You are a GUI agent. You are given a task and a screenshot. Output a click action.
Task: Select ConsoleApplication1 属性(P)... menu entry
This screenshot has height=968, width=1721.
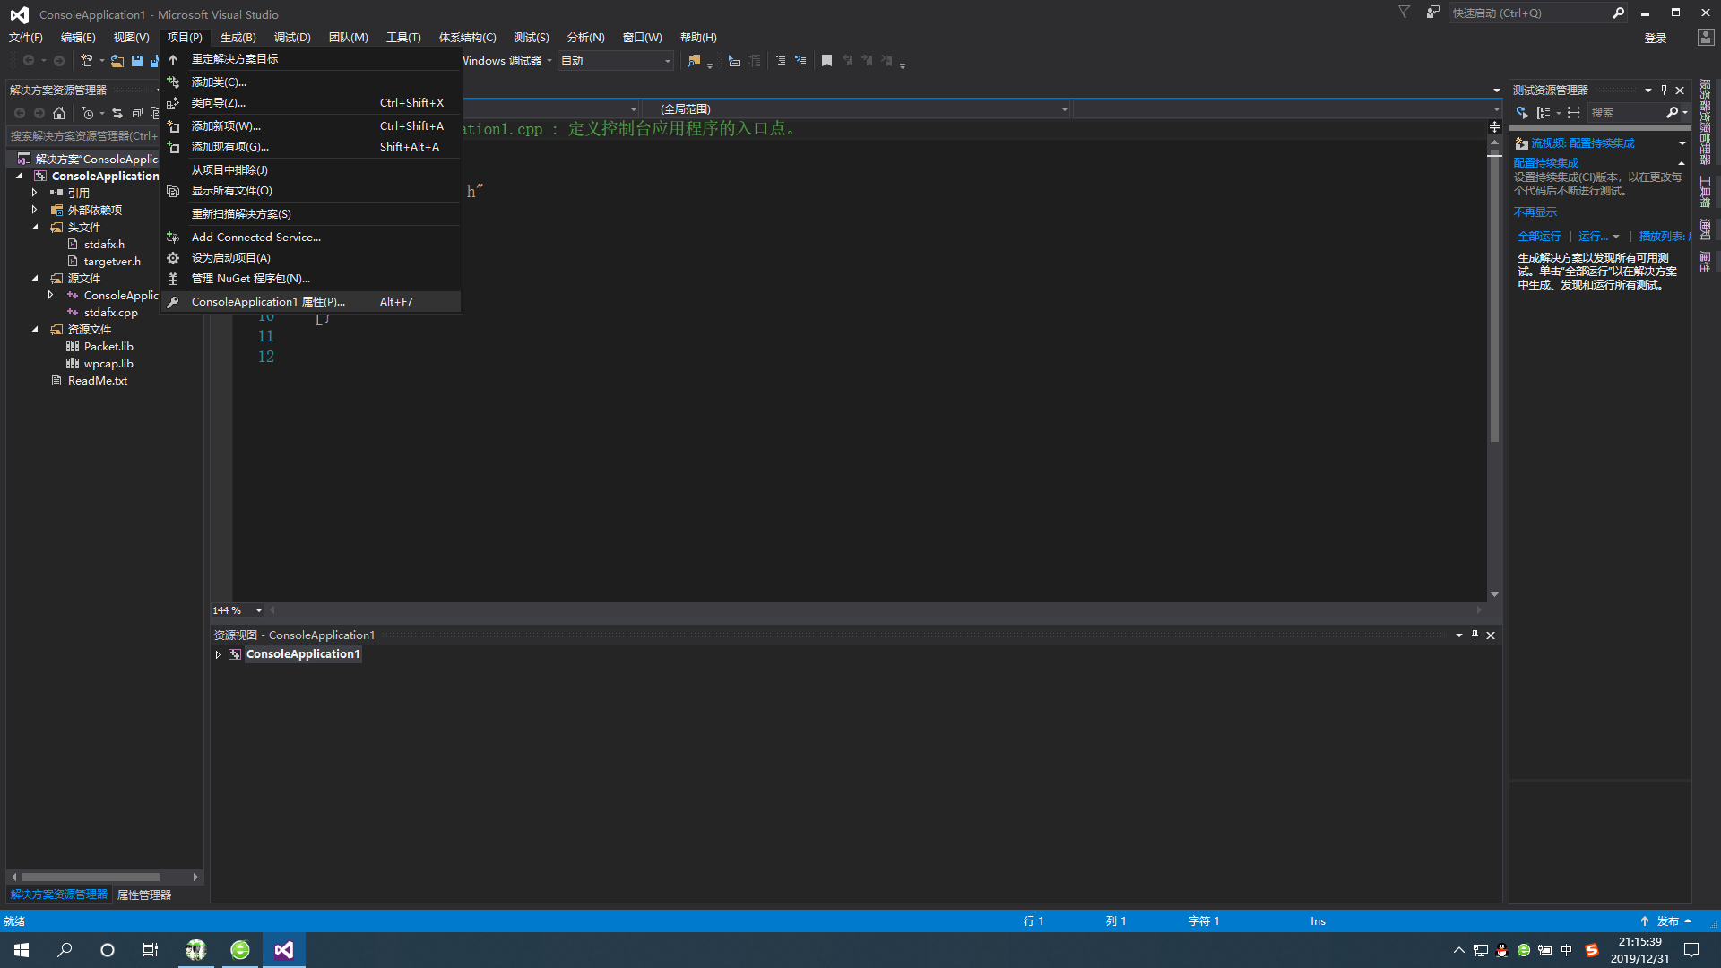click(x=267, y=302)
